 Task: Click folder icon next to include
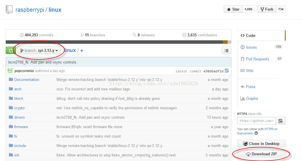click(11, 145)
